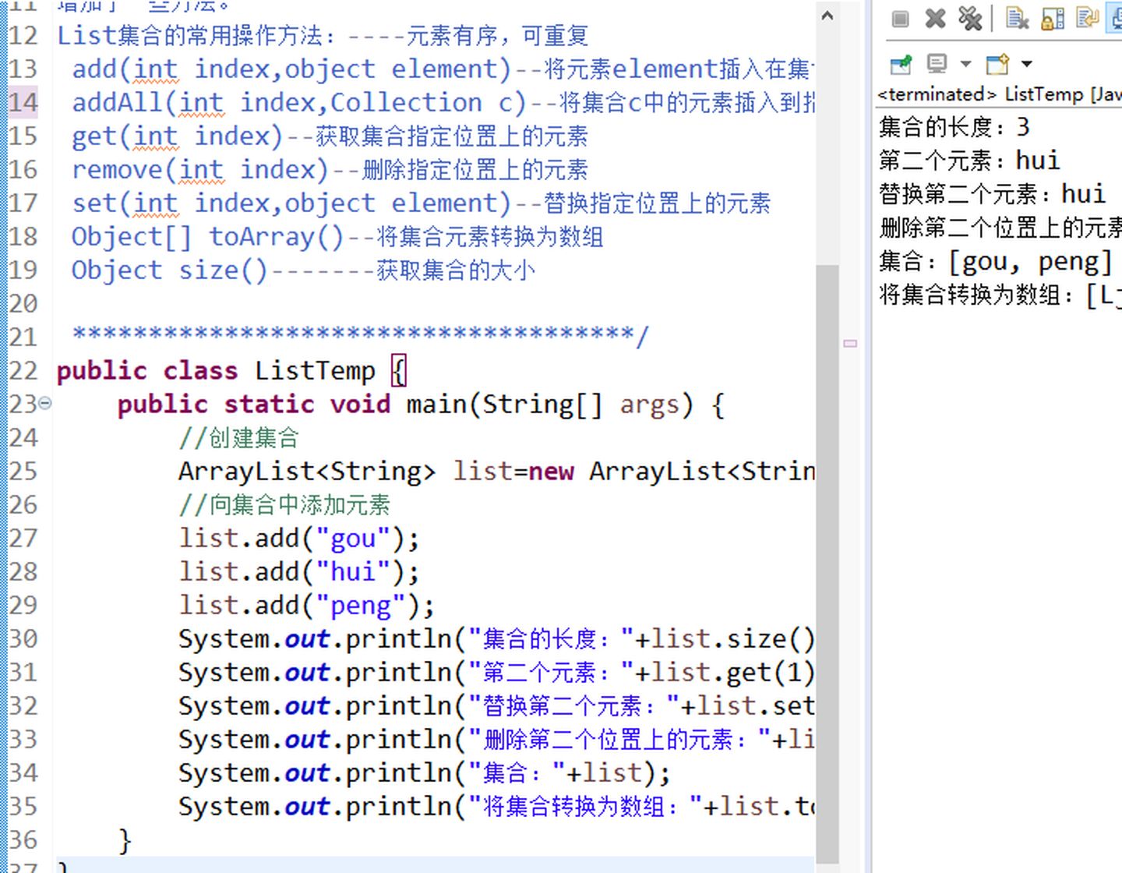Expand the Open Console dropdown arrow
The height and width of the screenshot is (873, 1122).
pos(1026,64)
